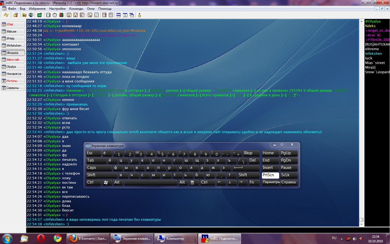Open the Окна menu
390x244 pixels.
click(x=91, y=9)
